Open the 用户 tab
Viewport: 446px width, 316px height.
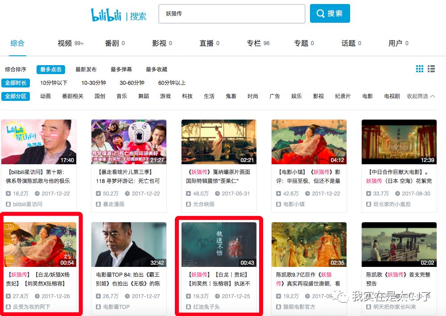[x=398, y=43]
